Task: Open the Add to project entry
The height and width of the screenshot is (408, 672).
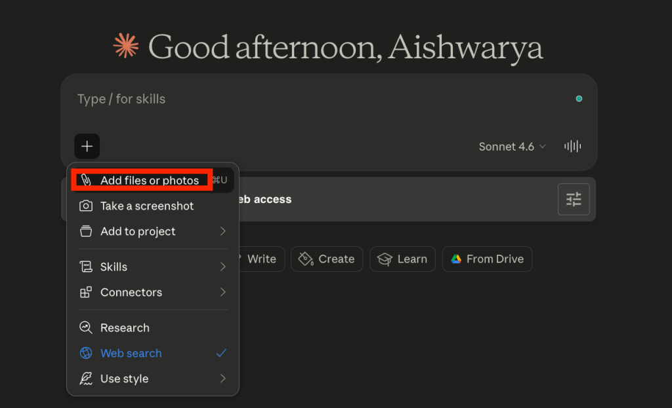Action: click(153, 231)
